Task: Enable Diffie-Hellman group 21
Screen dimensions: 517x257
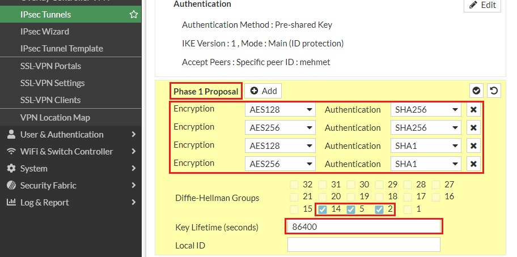Action: tap(294, 197)
